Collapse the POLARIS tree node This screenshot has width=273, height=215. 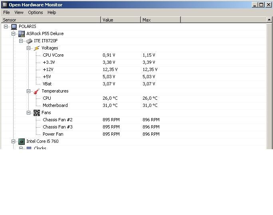pos(6,27)
